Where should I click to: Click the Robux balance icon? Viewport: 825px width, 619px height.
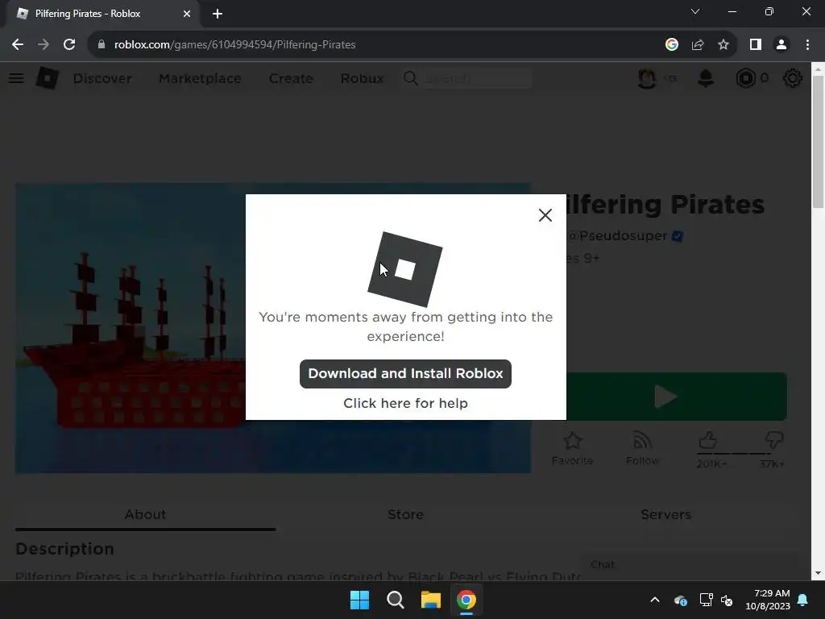pyautogui.click(x=745, y=78)
